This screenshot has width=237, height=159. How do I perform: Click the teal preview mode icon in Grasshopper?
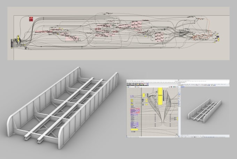(x=173, y=87)
